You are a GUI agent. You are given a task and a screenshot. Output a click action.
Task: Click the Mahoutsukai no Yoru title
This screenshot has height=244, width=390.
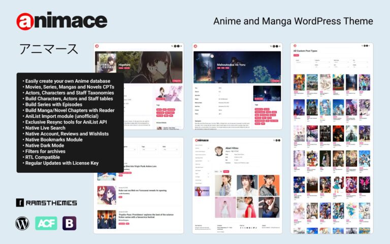[231, 65]
